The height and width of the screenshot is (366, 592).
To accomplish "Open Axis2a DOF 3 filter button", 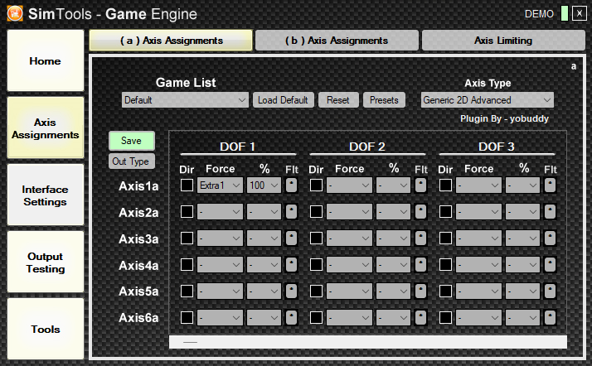I will (550, 211).
